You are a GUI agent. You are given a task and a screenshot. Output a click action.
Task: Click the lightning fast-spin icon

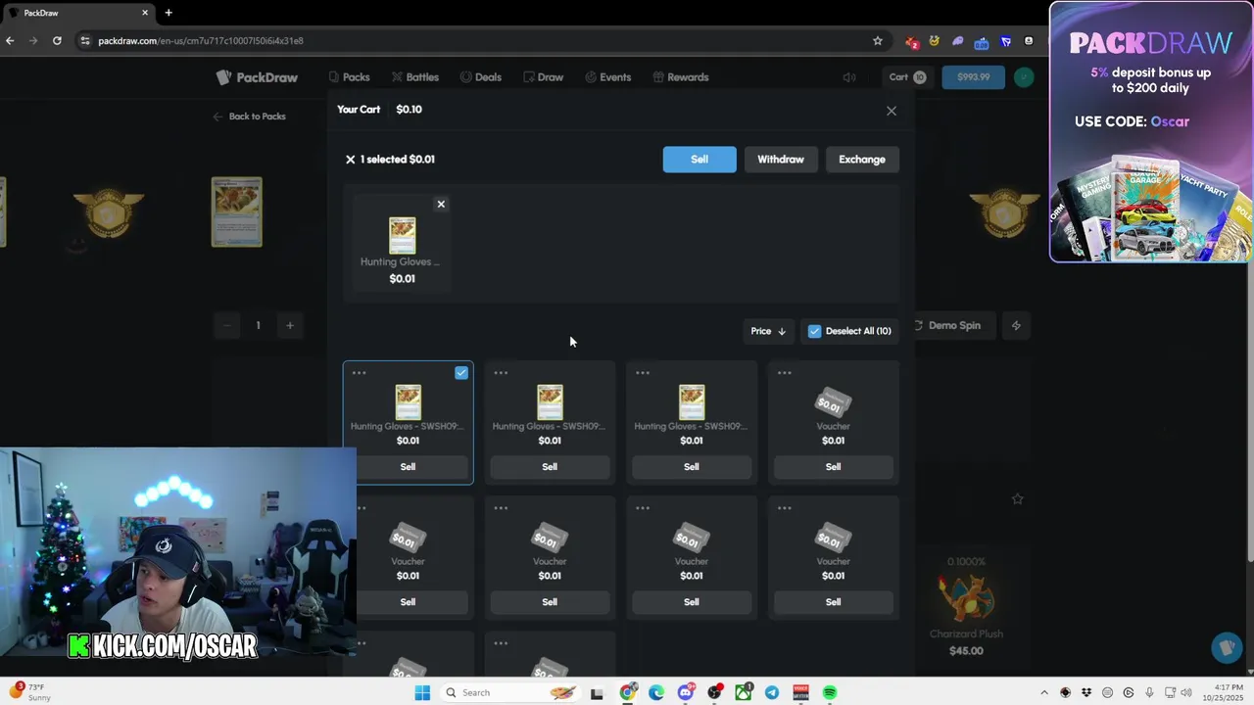[x=1016, y=325]
